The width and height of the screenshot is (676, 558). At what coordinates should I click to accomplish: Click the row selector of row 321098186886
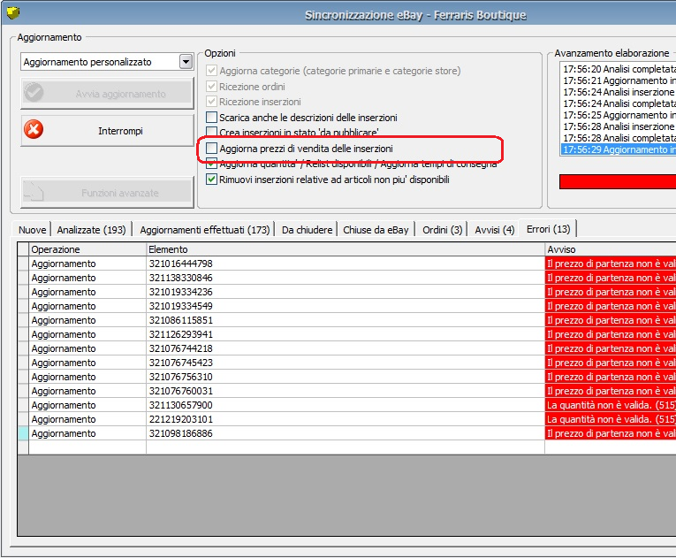[23, 433]
